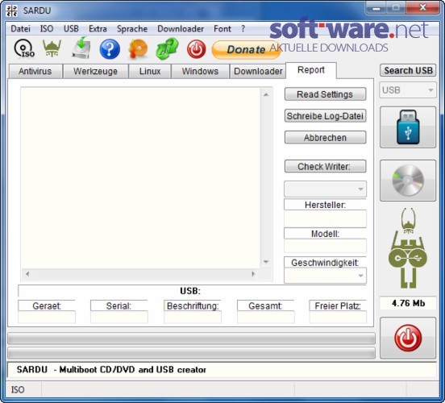Image resolution: width=445 pixels, height=403 pixels.
Task: Click the green music notes icon
Action: [x=167, y=49]
